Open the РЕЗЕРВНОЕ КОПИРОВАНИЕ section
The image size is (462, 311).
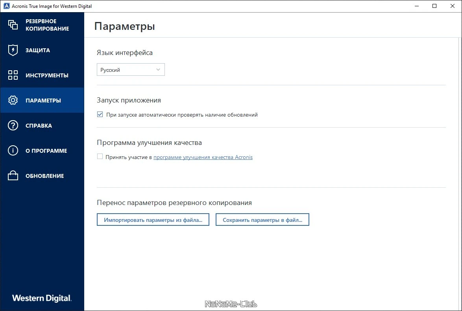pyautogui.click(x=42, y=25)
